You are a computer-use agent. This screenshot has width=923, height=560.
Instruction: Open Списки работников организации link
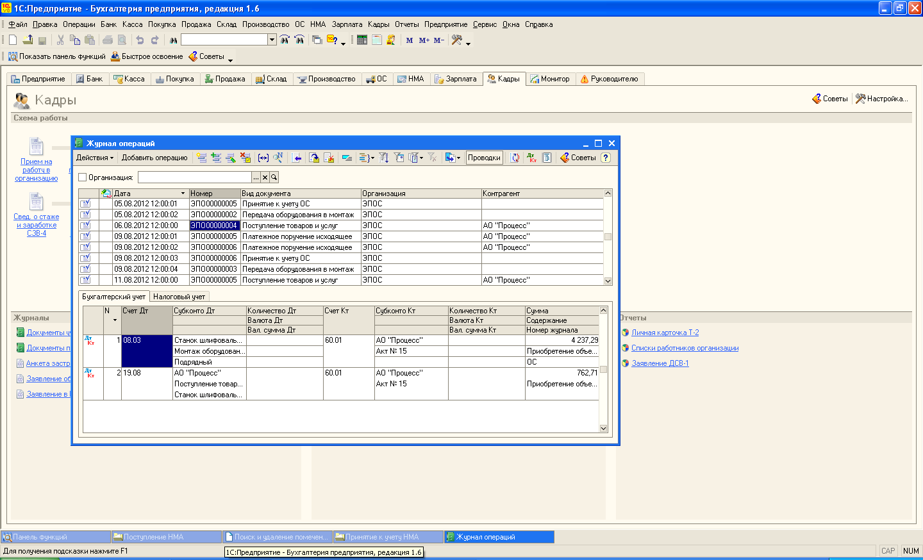click(x=685, y=348)
